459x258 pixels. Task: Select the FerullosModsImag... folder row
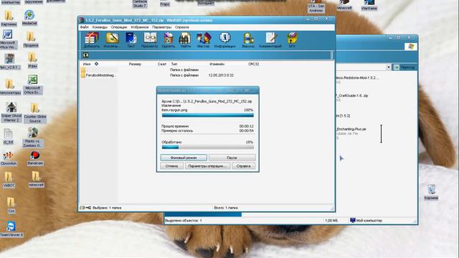98,75
